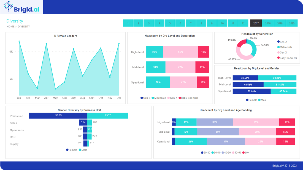Screen dimensions: 303x170
Task: Pick month 12 slicer tile
Action: pos(243,23)
